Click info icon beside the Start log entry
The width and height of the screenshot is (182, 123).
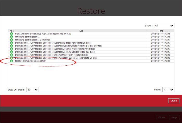pyautogui.click(x=11, y=34)
